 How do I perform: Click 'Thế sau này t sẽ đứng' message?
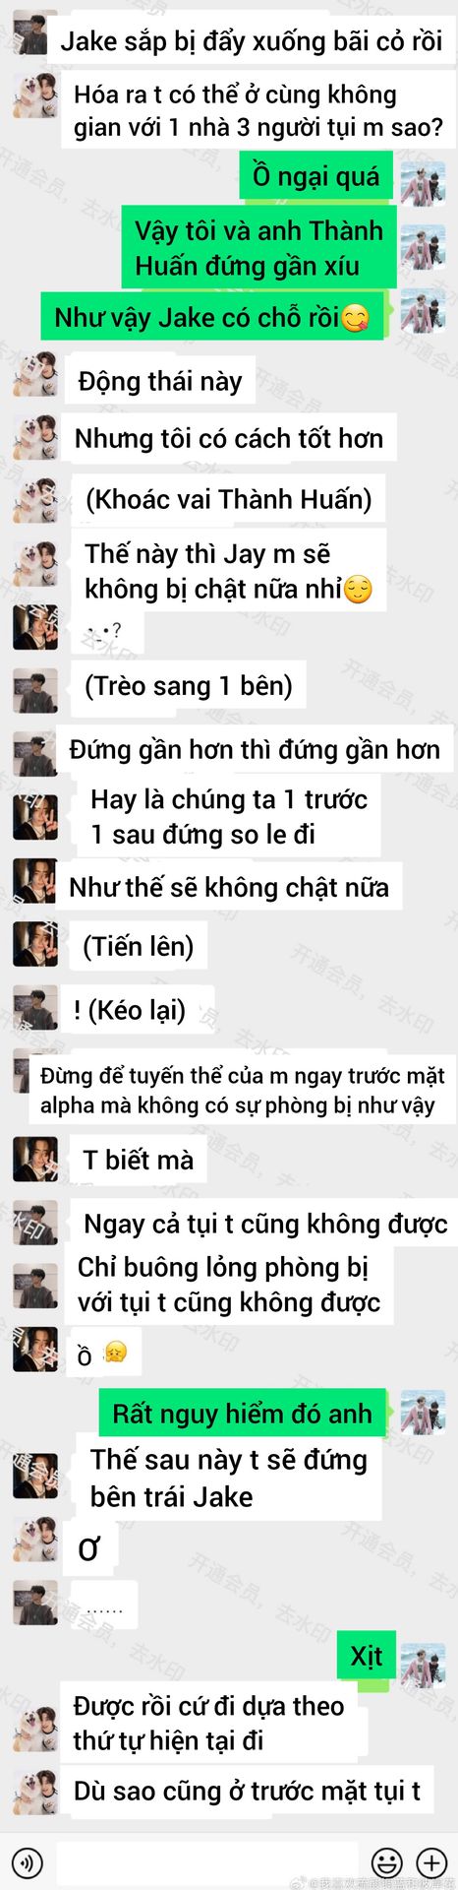[x=229, y=1478]
